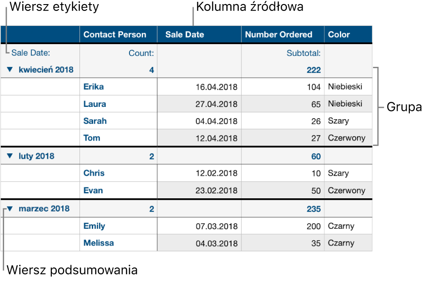Click the Sale Date: label row cell
The height and width of the screenshot is (282, 428).
pyautogui.click(x=40, y=53)
